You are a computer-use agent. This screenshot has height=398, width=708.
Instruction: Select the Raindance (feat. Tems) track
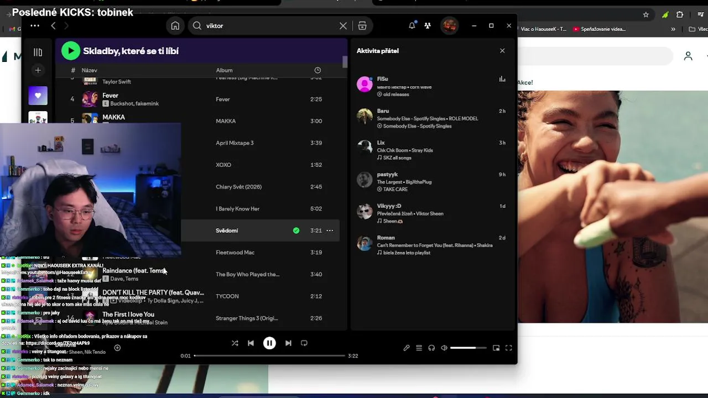click(133, 271)
